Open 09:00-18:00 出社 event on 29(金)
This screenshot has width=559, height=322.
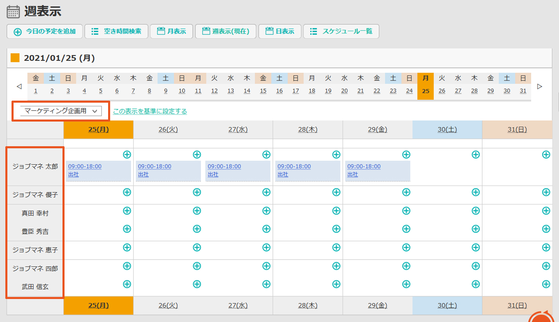pos(377,171)
